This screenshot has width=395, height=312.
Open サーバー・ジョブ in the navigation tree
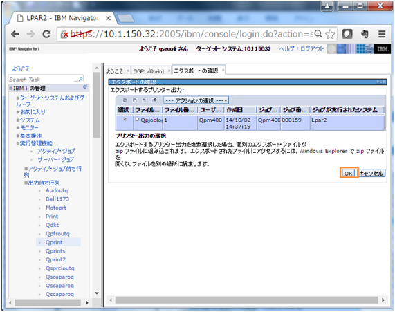click(55, 159)
